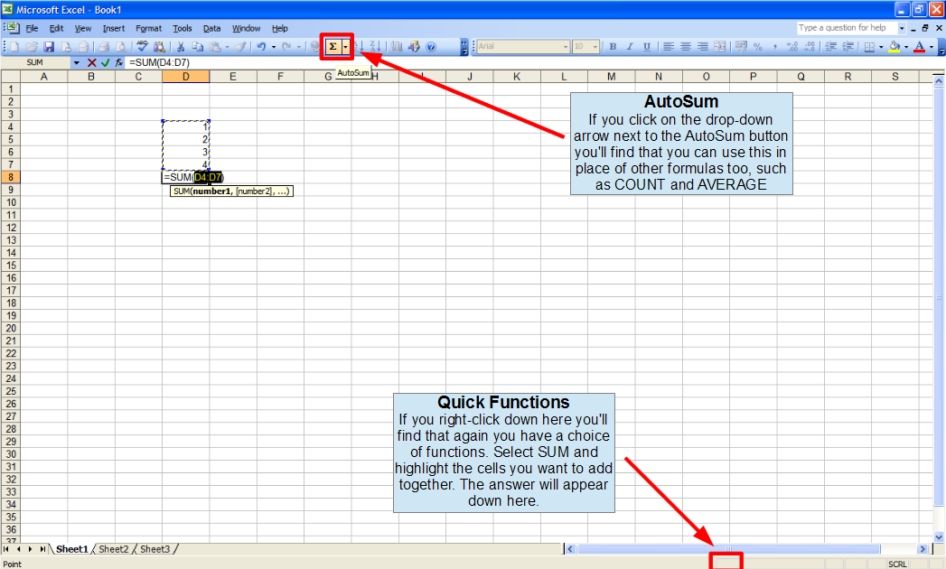Open the Edit menu
This screenshot has height=569, width=946.
[x=56, y=28]
